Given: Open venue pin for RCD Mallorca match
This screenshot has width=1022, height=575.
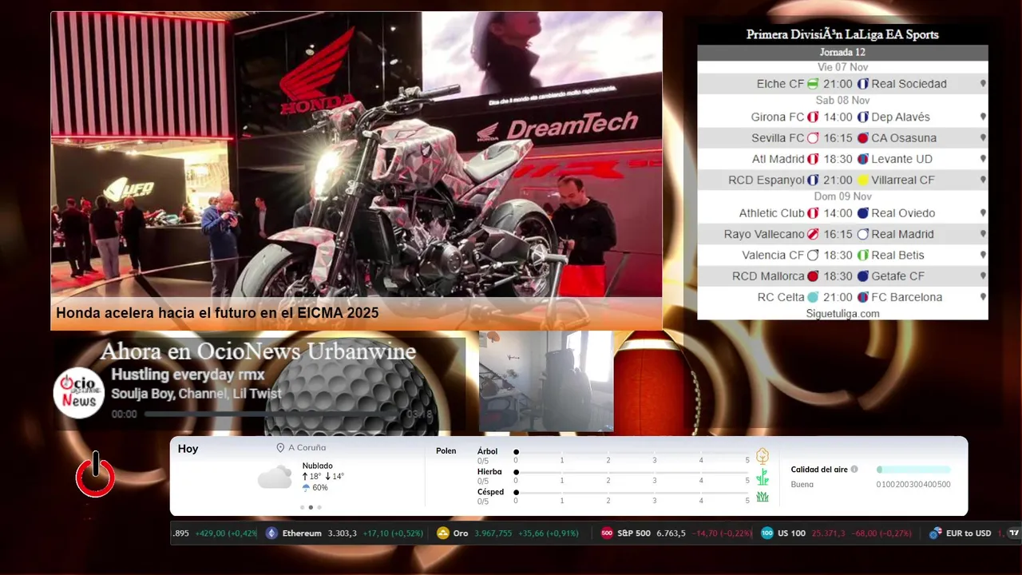Looking at the screenshot, I should click(983, 276).
